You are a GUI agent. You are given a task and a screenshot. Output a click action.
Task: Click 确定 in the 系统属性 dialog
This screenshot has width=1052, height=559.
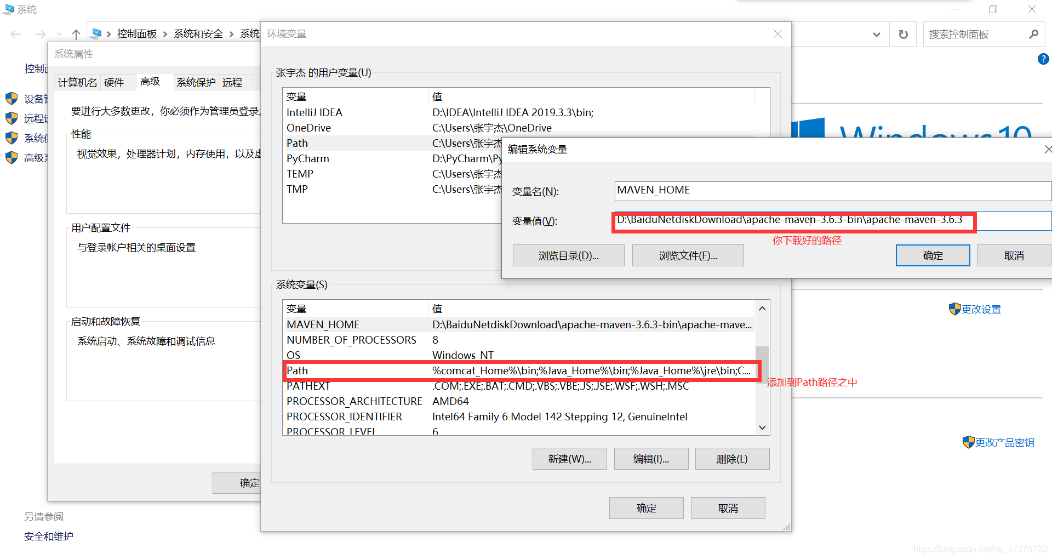[237, 483]
